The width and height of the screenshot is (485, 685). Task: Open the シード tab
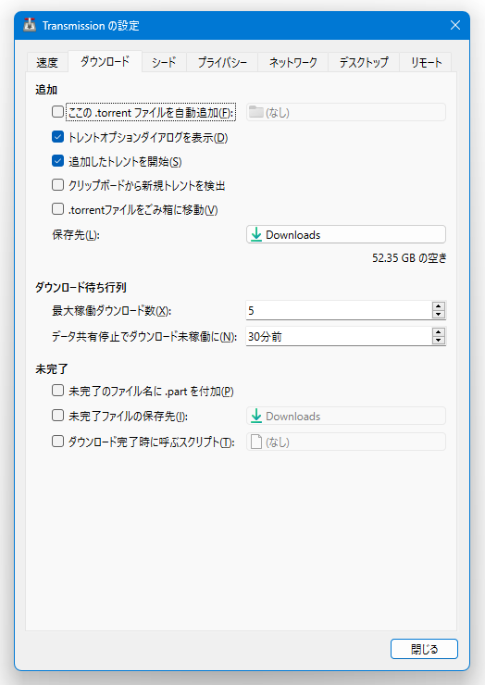coord(164,62)
